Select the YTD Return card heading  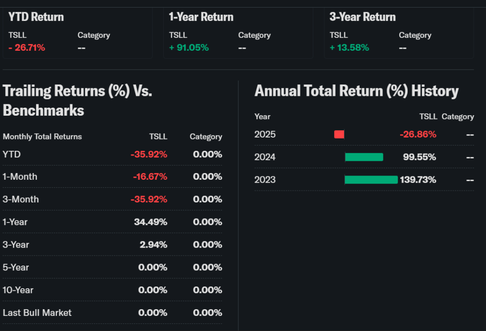coord(36,17)
